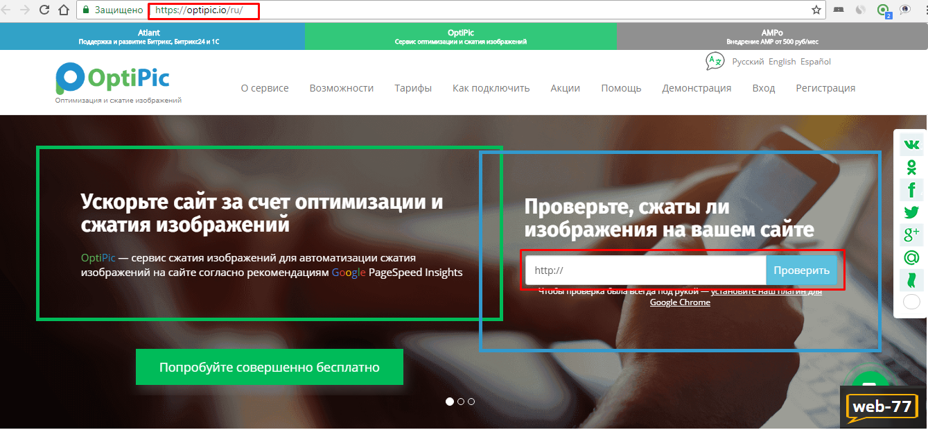Click the 'Регистрация' link
This screenshot has height=430, width=928.
tap(825, 88)
